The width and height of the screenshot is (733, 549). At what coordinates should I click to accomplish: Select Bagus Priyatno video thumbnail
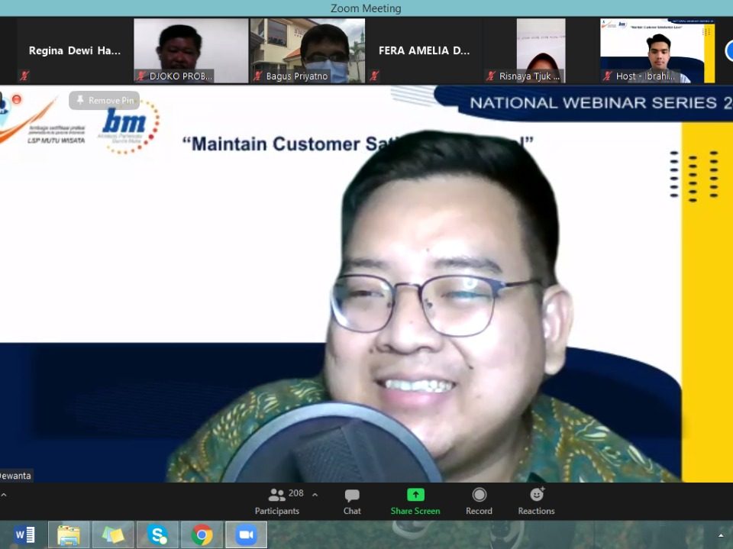click(x=308, y=50)
